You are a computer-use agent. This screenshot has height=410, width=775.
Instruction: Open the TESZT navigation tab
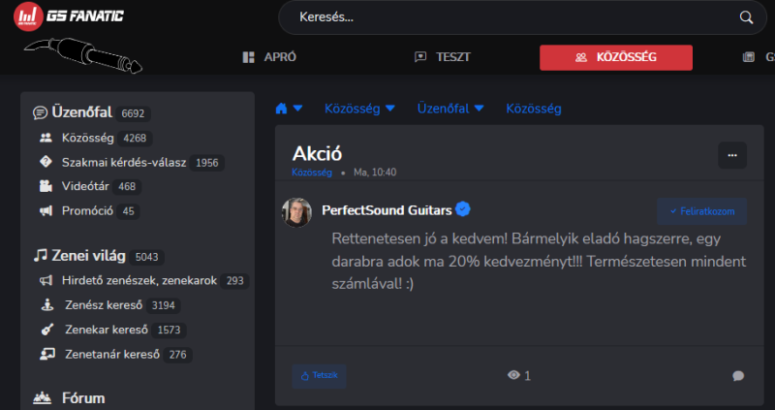coord(442,57)
